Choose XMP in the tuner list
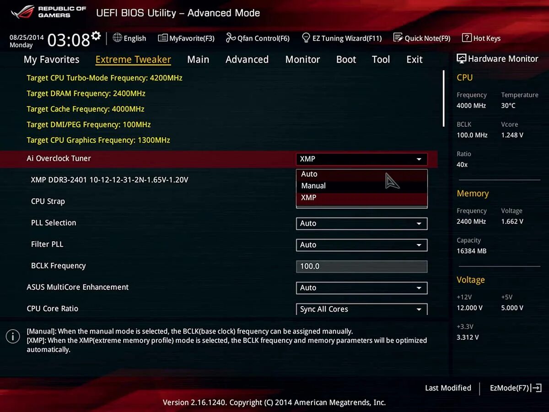Screen dimensions: 549x412 pos(361,198)
